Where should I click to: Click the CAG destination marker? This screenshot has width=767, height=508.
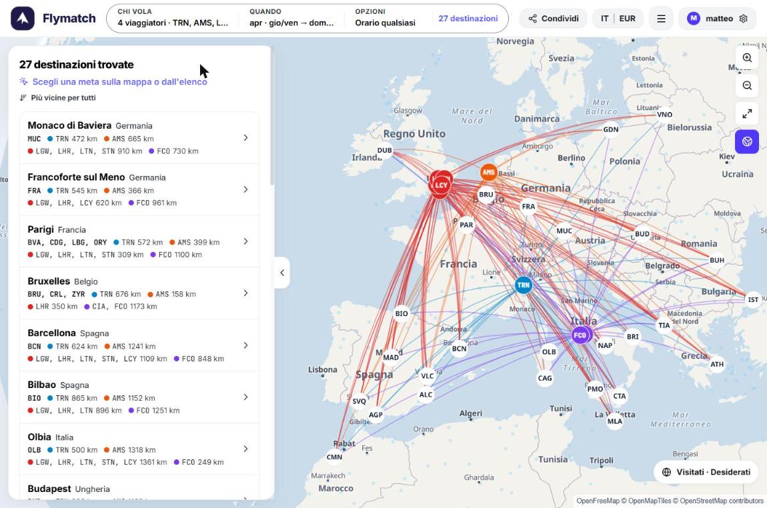pyautogui.click(x=545, y=379)
